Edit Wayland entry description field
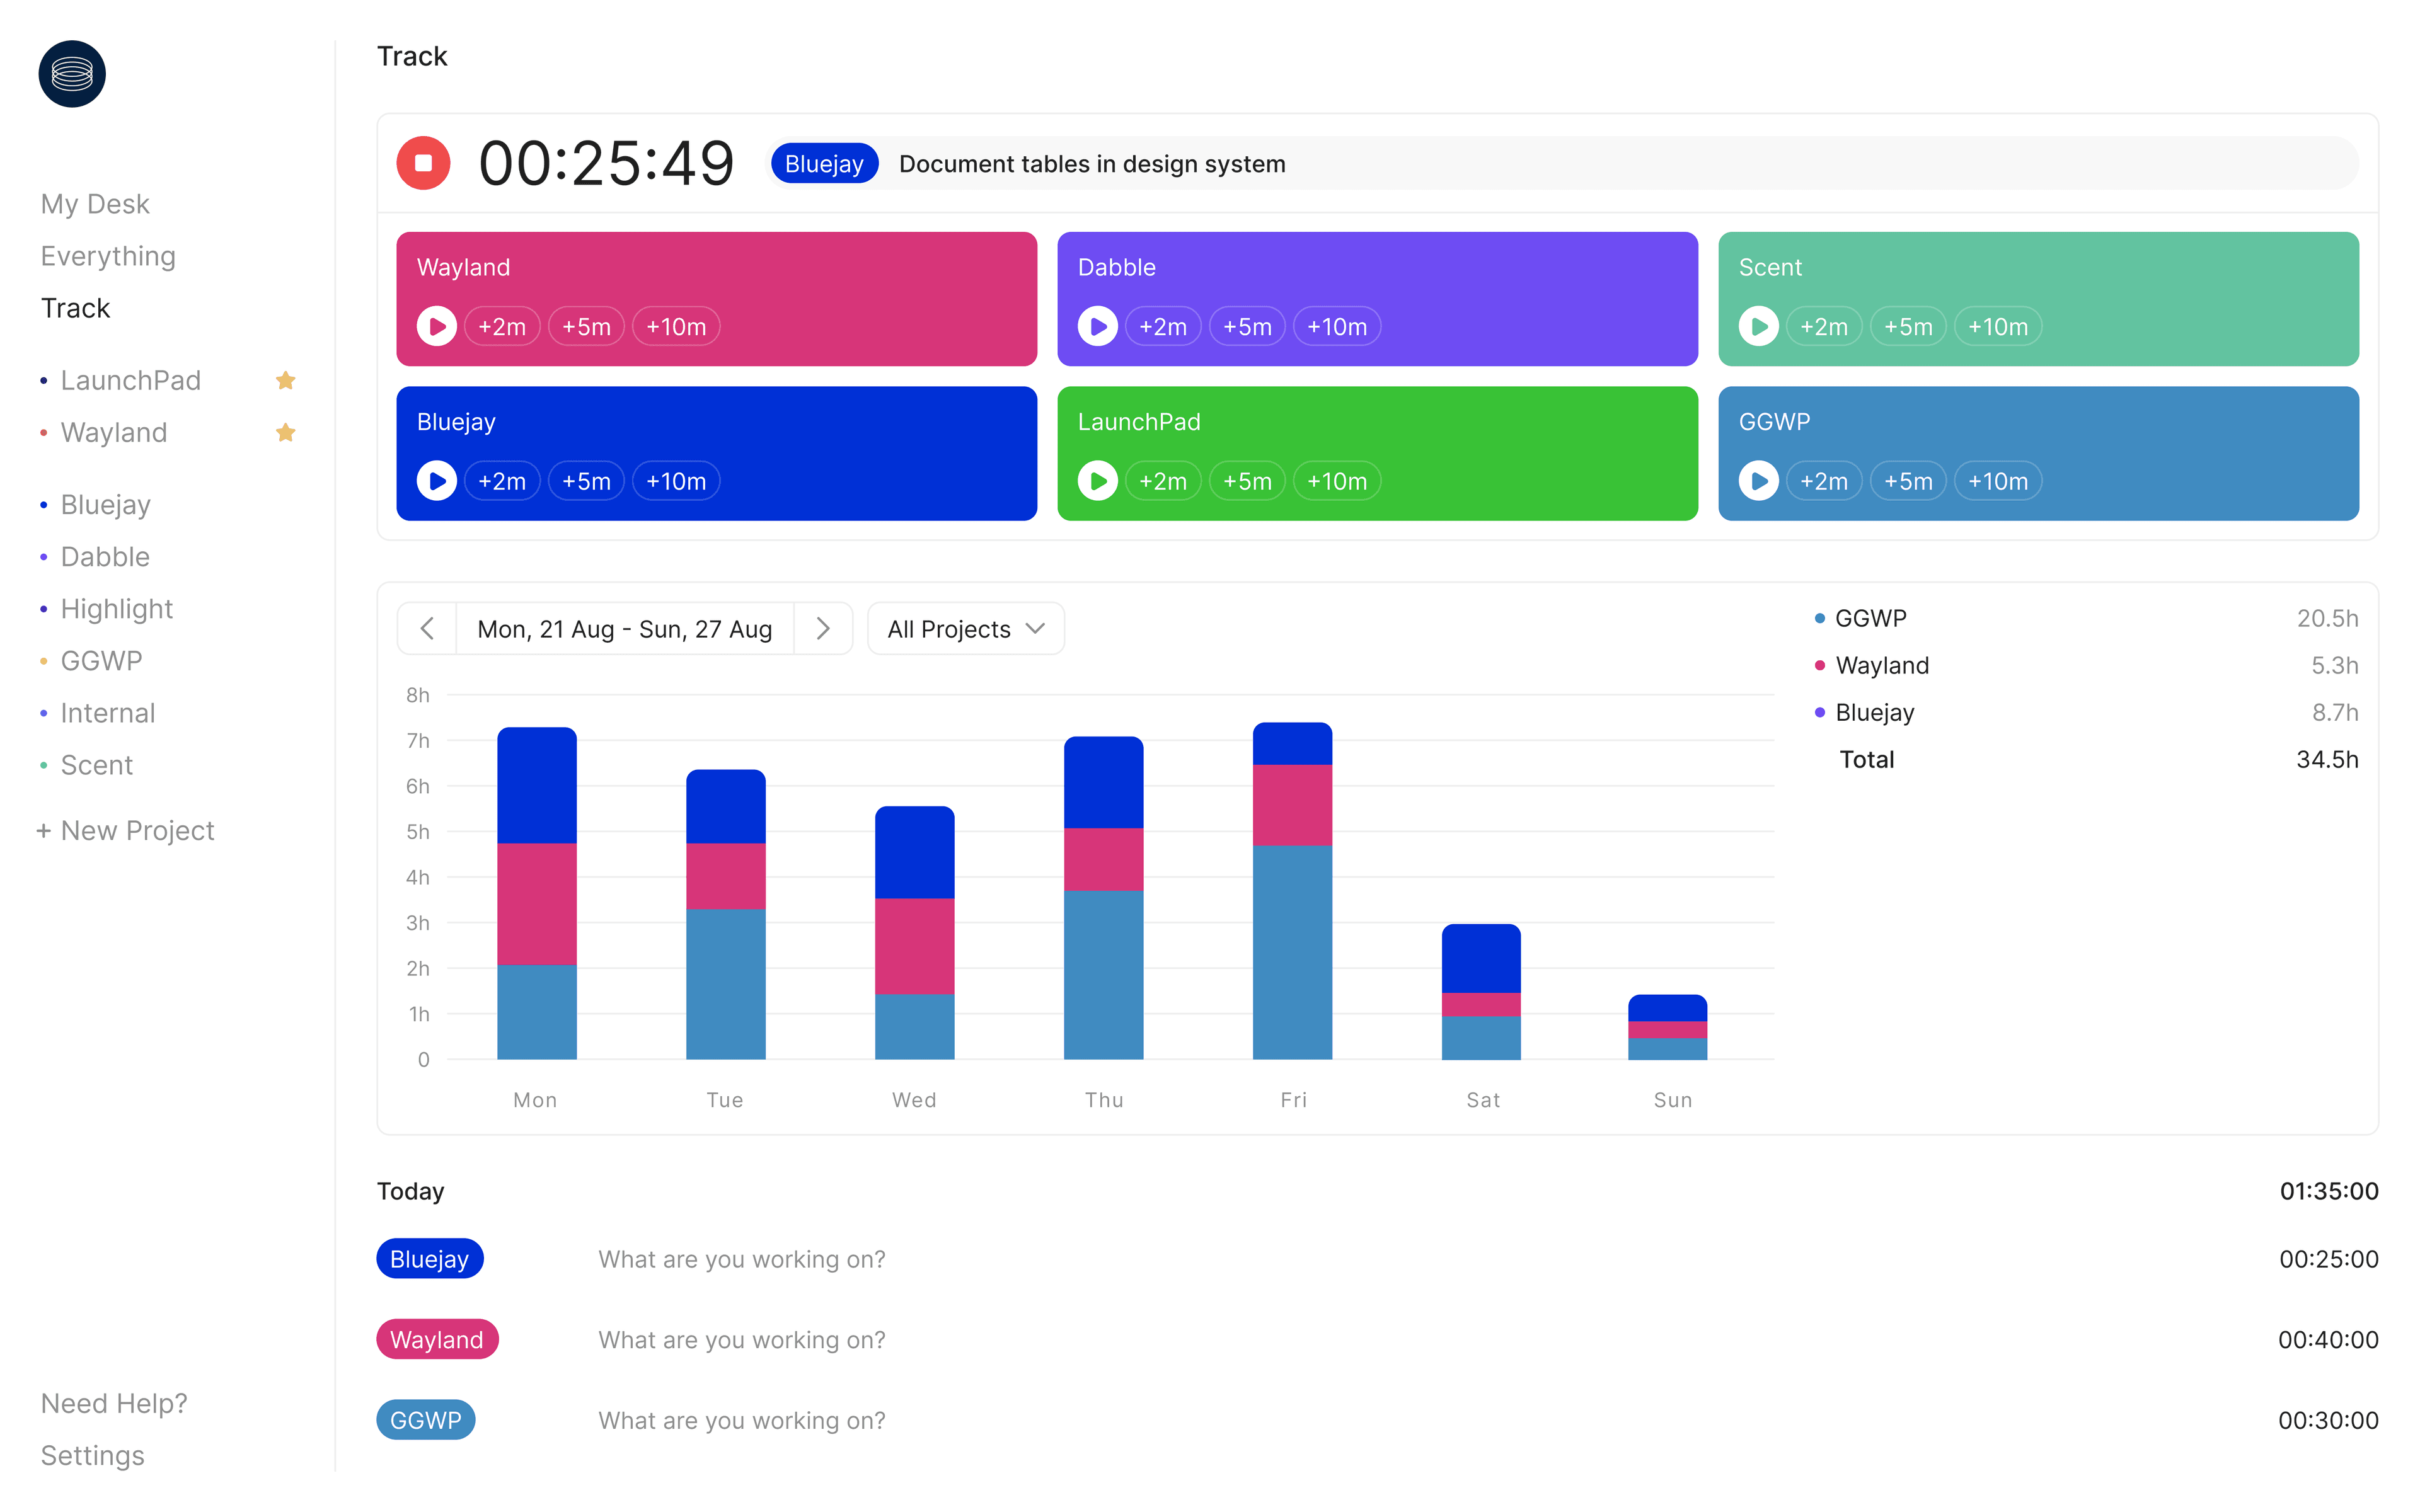 tap(742, 1339)
